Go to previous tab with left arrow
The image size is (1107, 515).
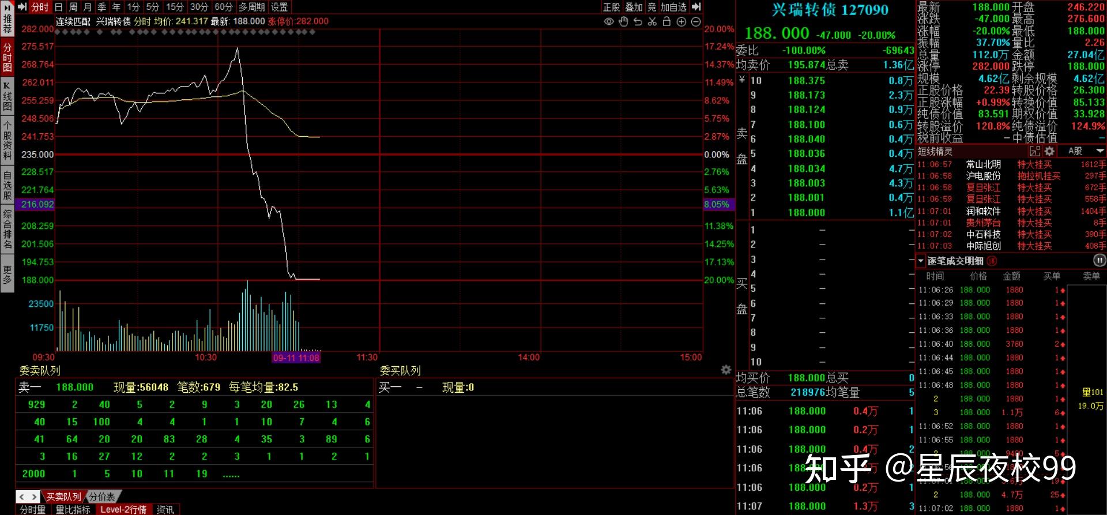coord(22,497)
